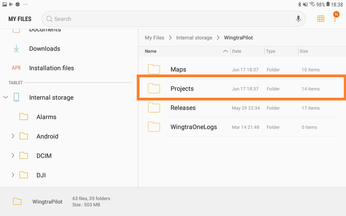
Task: Collapse the Internal storage tree
Action: [x=5, y=97]
